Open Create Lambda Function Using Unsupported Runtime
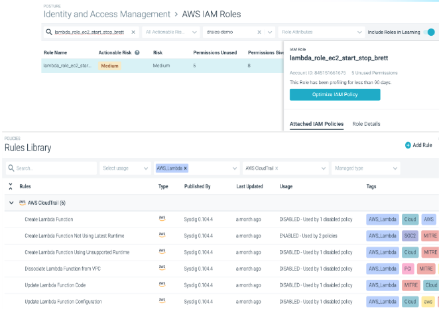439x309 pixels. tap(77, 252)
